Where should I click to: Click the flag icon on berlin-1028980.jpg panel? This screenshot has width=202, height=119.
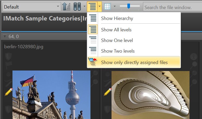(x=9, y=65)
